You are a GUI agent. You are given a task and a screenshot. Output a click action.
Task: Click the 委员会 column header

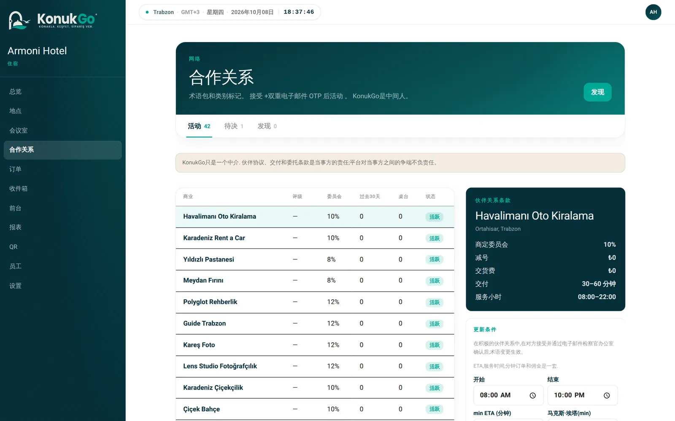[334, 197]
